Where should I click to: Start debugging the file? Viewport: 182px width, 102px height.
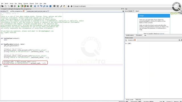pos(35,6)
